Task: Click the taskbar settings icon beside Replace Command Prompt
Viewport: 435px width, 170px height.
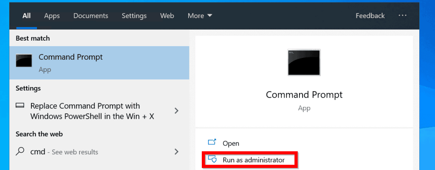Action: [20, 106]
